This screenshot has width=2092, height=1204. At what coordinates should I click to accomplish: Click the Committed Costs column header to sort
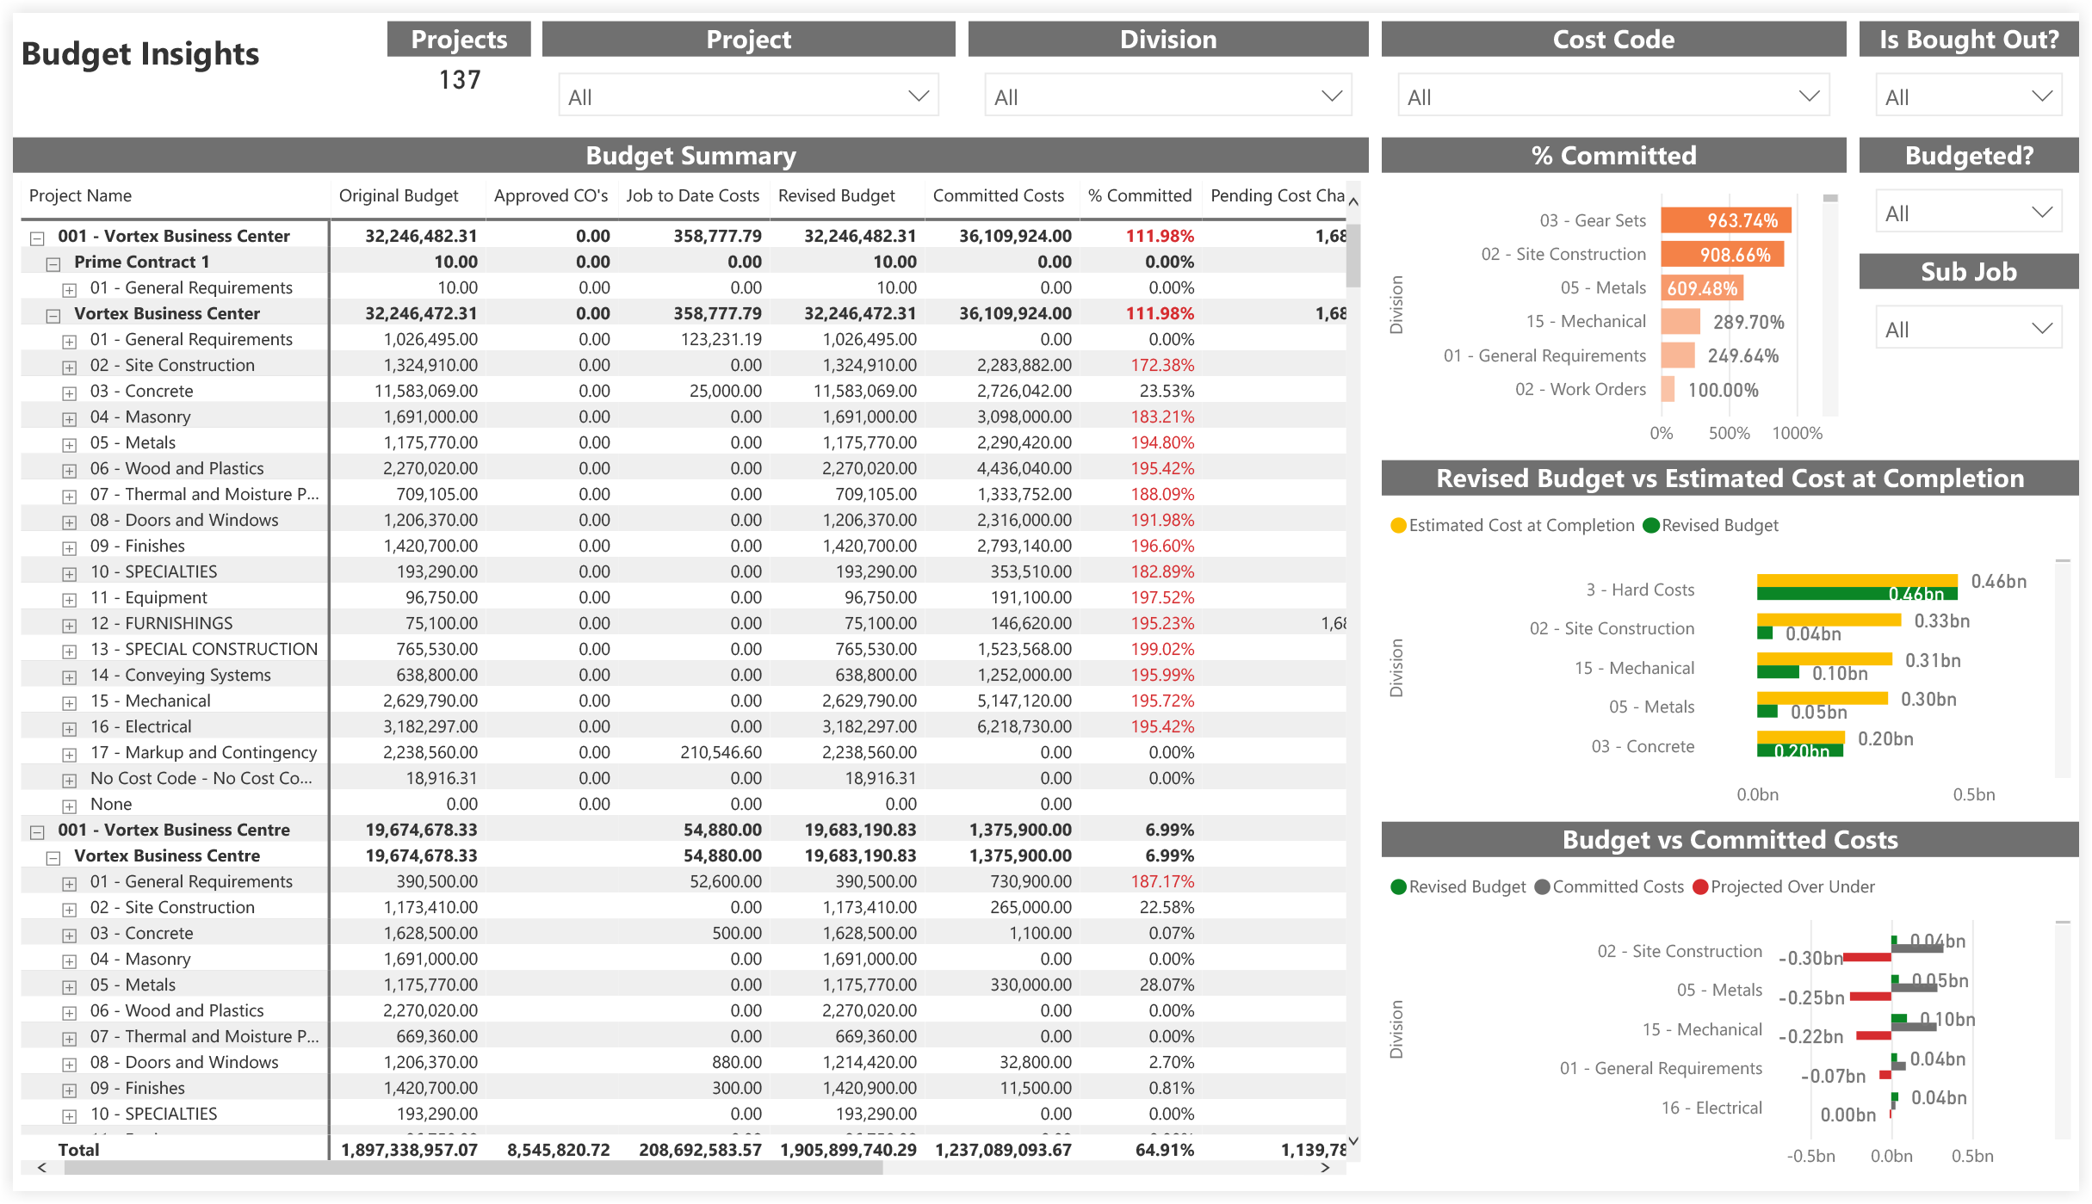tap(1000, 195)
